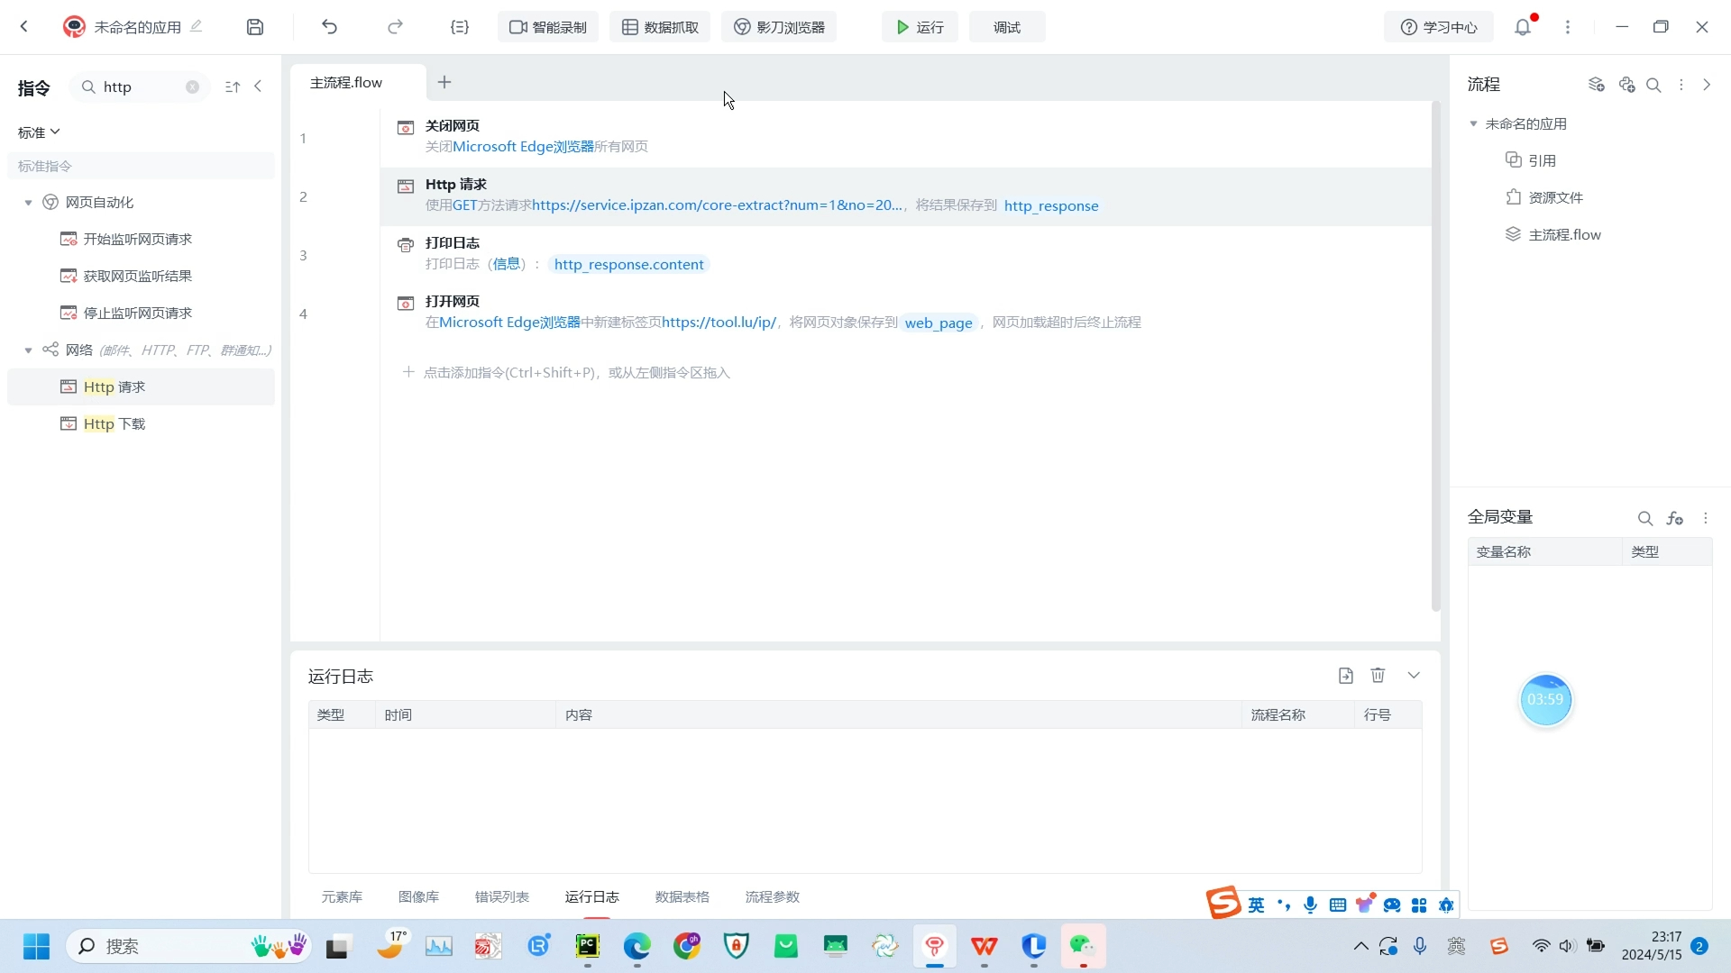Click the trash icon in 运行日志 panel
Image resolution: width=1731 pixels, height=973 pixels.
pos(1378,676)
